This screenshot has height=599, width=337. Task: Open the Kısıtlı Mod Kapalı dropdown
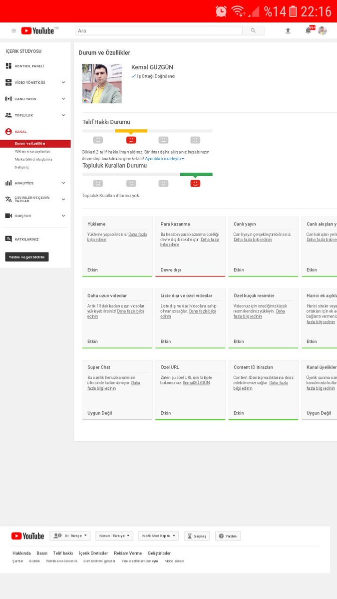(158, 536)
